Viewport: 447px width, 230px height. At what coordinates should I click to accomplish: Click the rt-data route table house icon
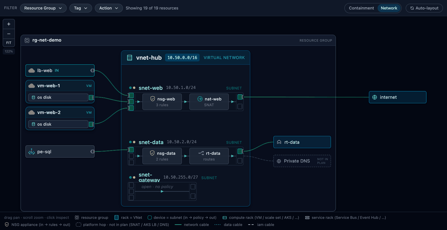click(x=279, y=142)
